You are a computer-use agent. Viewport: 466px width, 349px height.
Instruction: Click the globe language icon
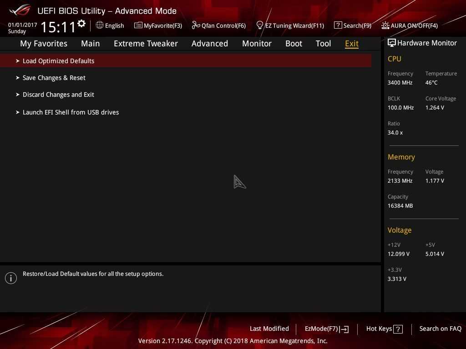(100, 25)
